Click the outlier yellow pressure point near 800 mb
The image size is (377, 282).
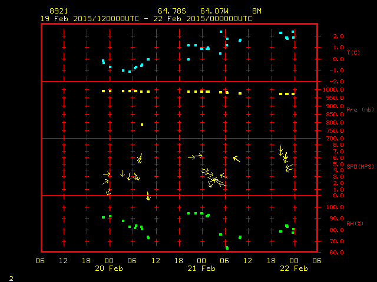[142, 125]
